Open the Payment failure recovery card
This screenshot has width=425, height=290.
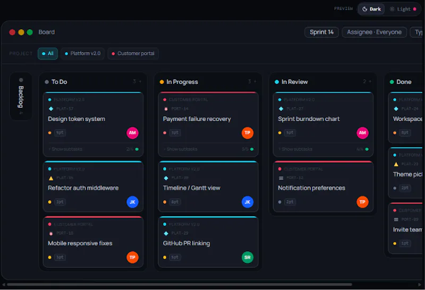208,124
